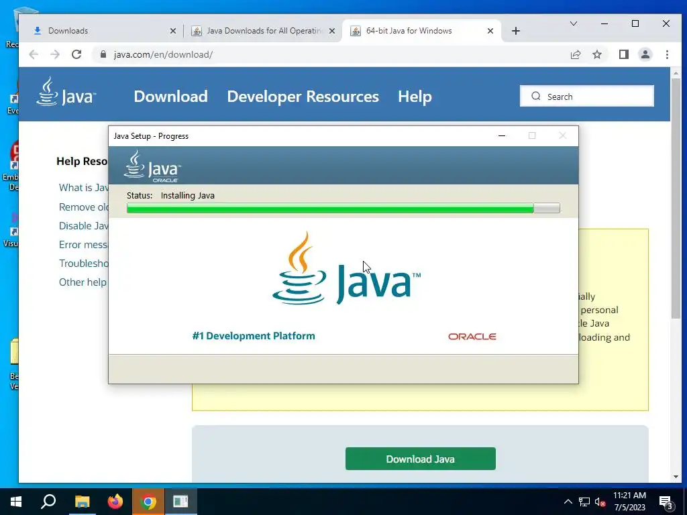The width and height of the screenshot is (687, 515).
Task: Click the scrollbar down arrow
Action: coord(676,477)
